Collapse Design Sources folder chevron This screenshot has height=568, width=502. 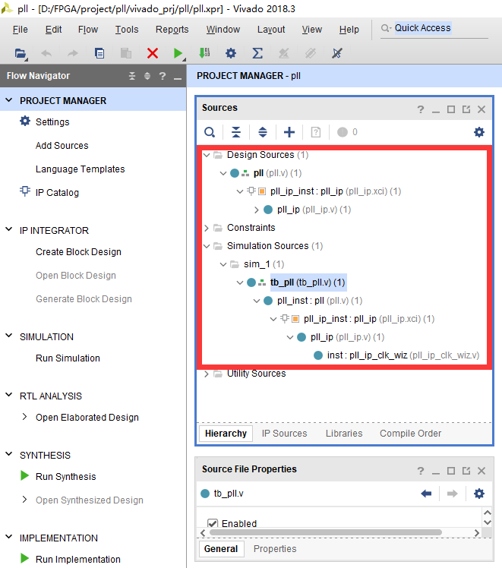pyautogui.click(x=207, y=155)
